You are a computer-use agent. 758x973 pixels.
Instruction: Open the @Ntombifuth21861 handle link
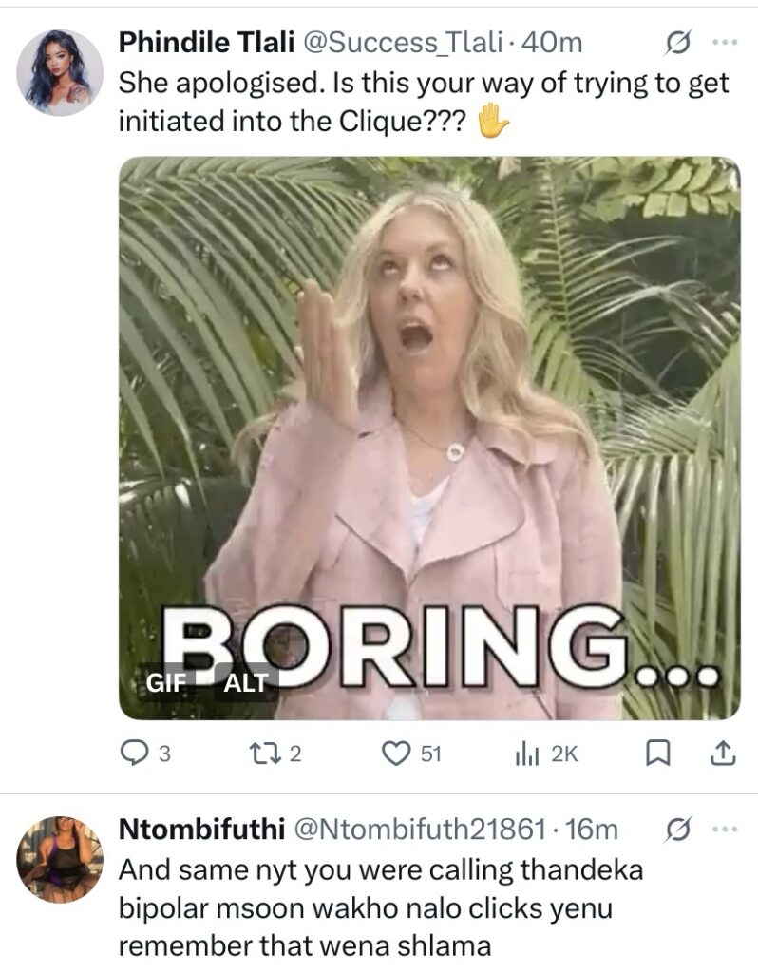click(421, 830)
